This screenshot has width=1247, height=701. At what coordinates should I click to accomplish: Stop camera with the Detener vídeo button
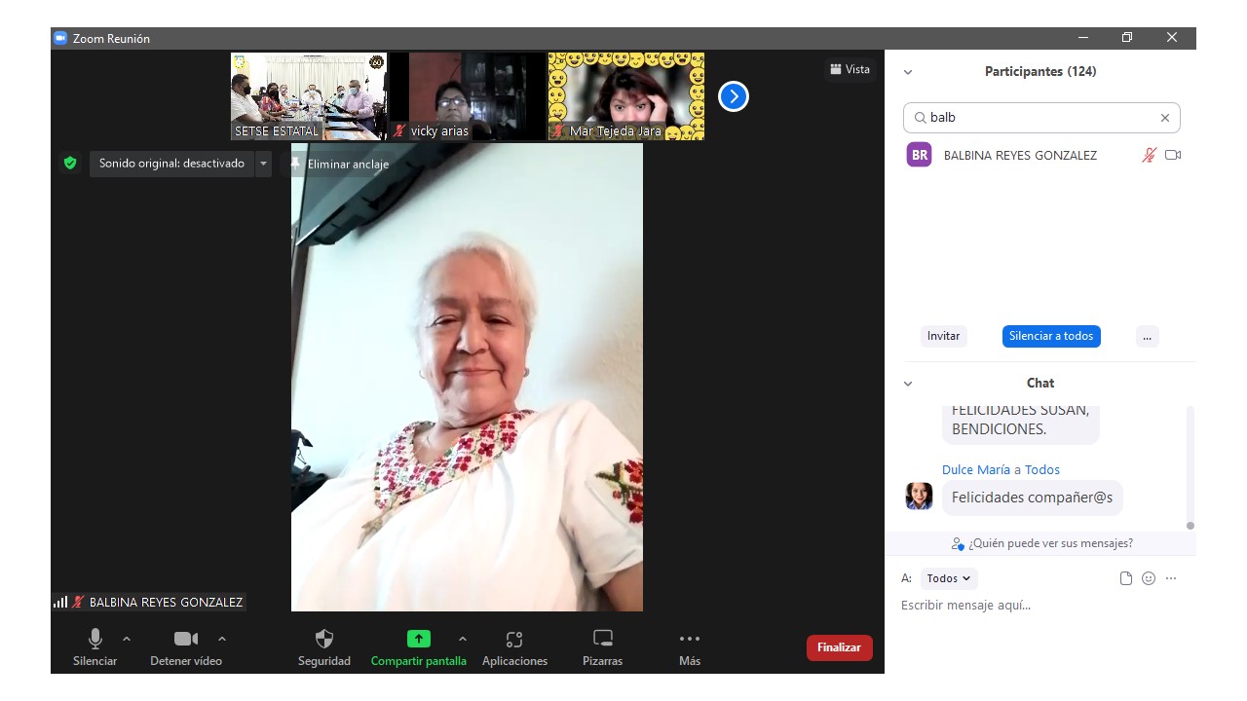[x=186, y=647]
